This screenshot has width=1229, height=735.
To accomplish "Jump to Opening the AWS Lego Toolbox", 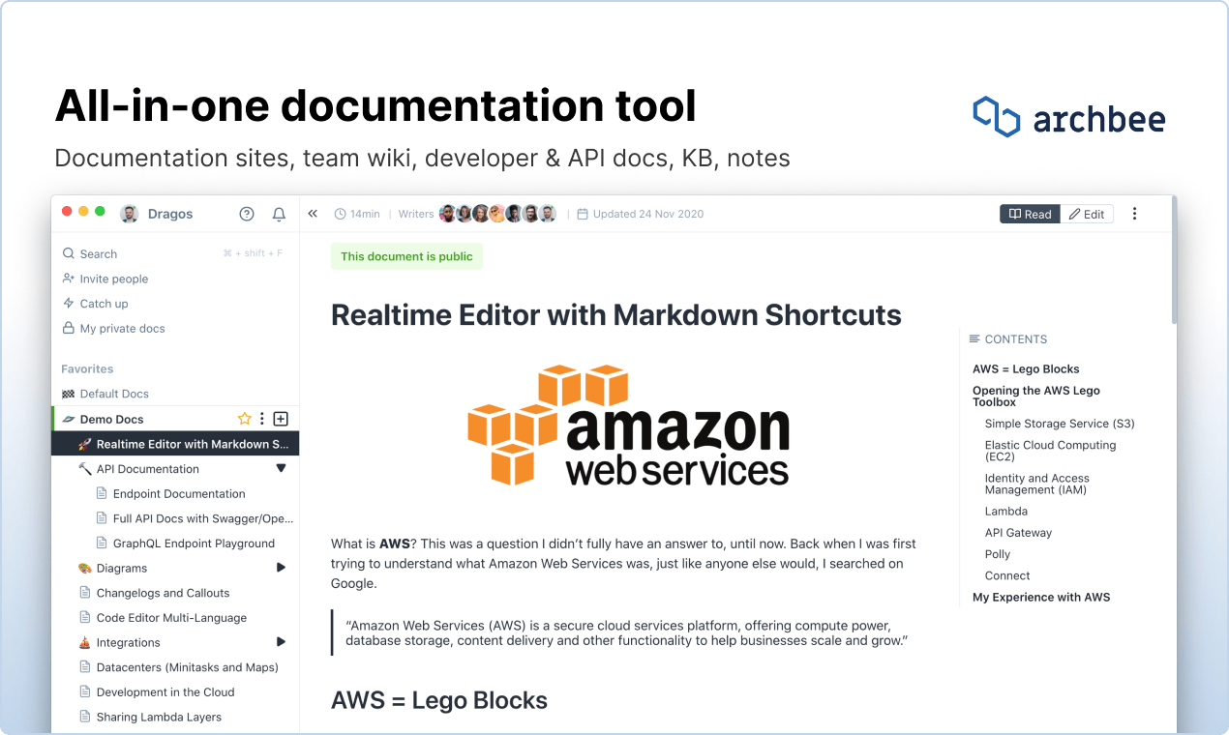I will pos(1036,397).
